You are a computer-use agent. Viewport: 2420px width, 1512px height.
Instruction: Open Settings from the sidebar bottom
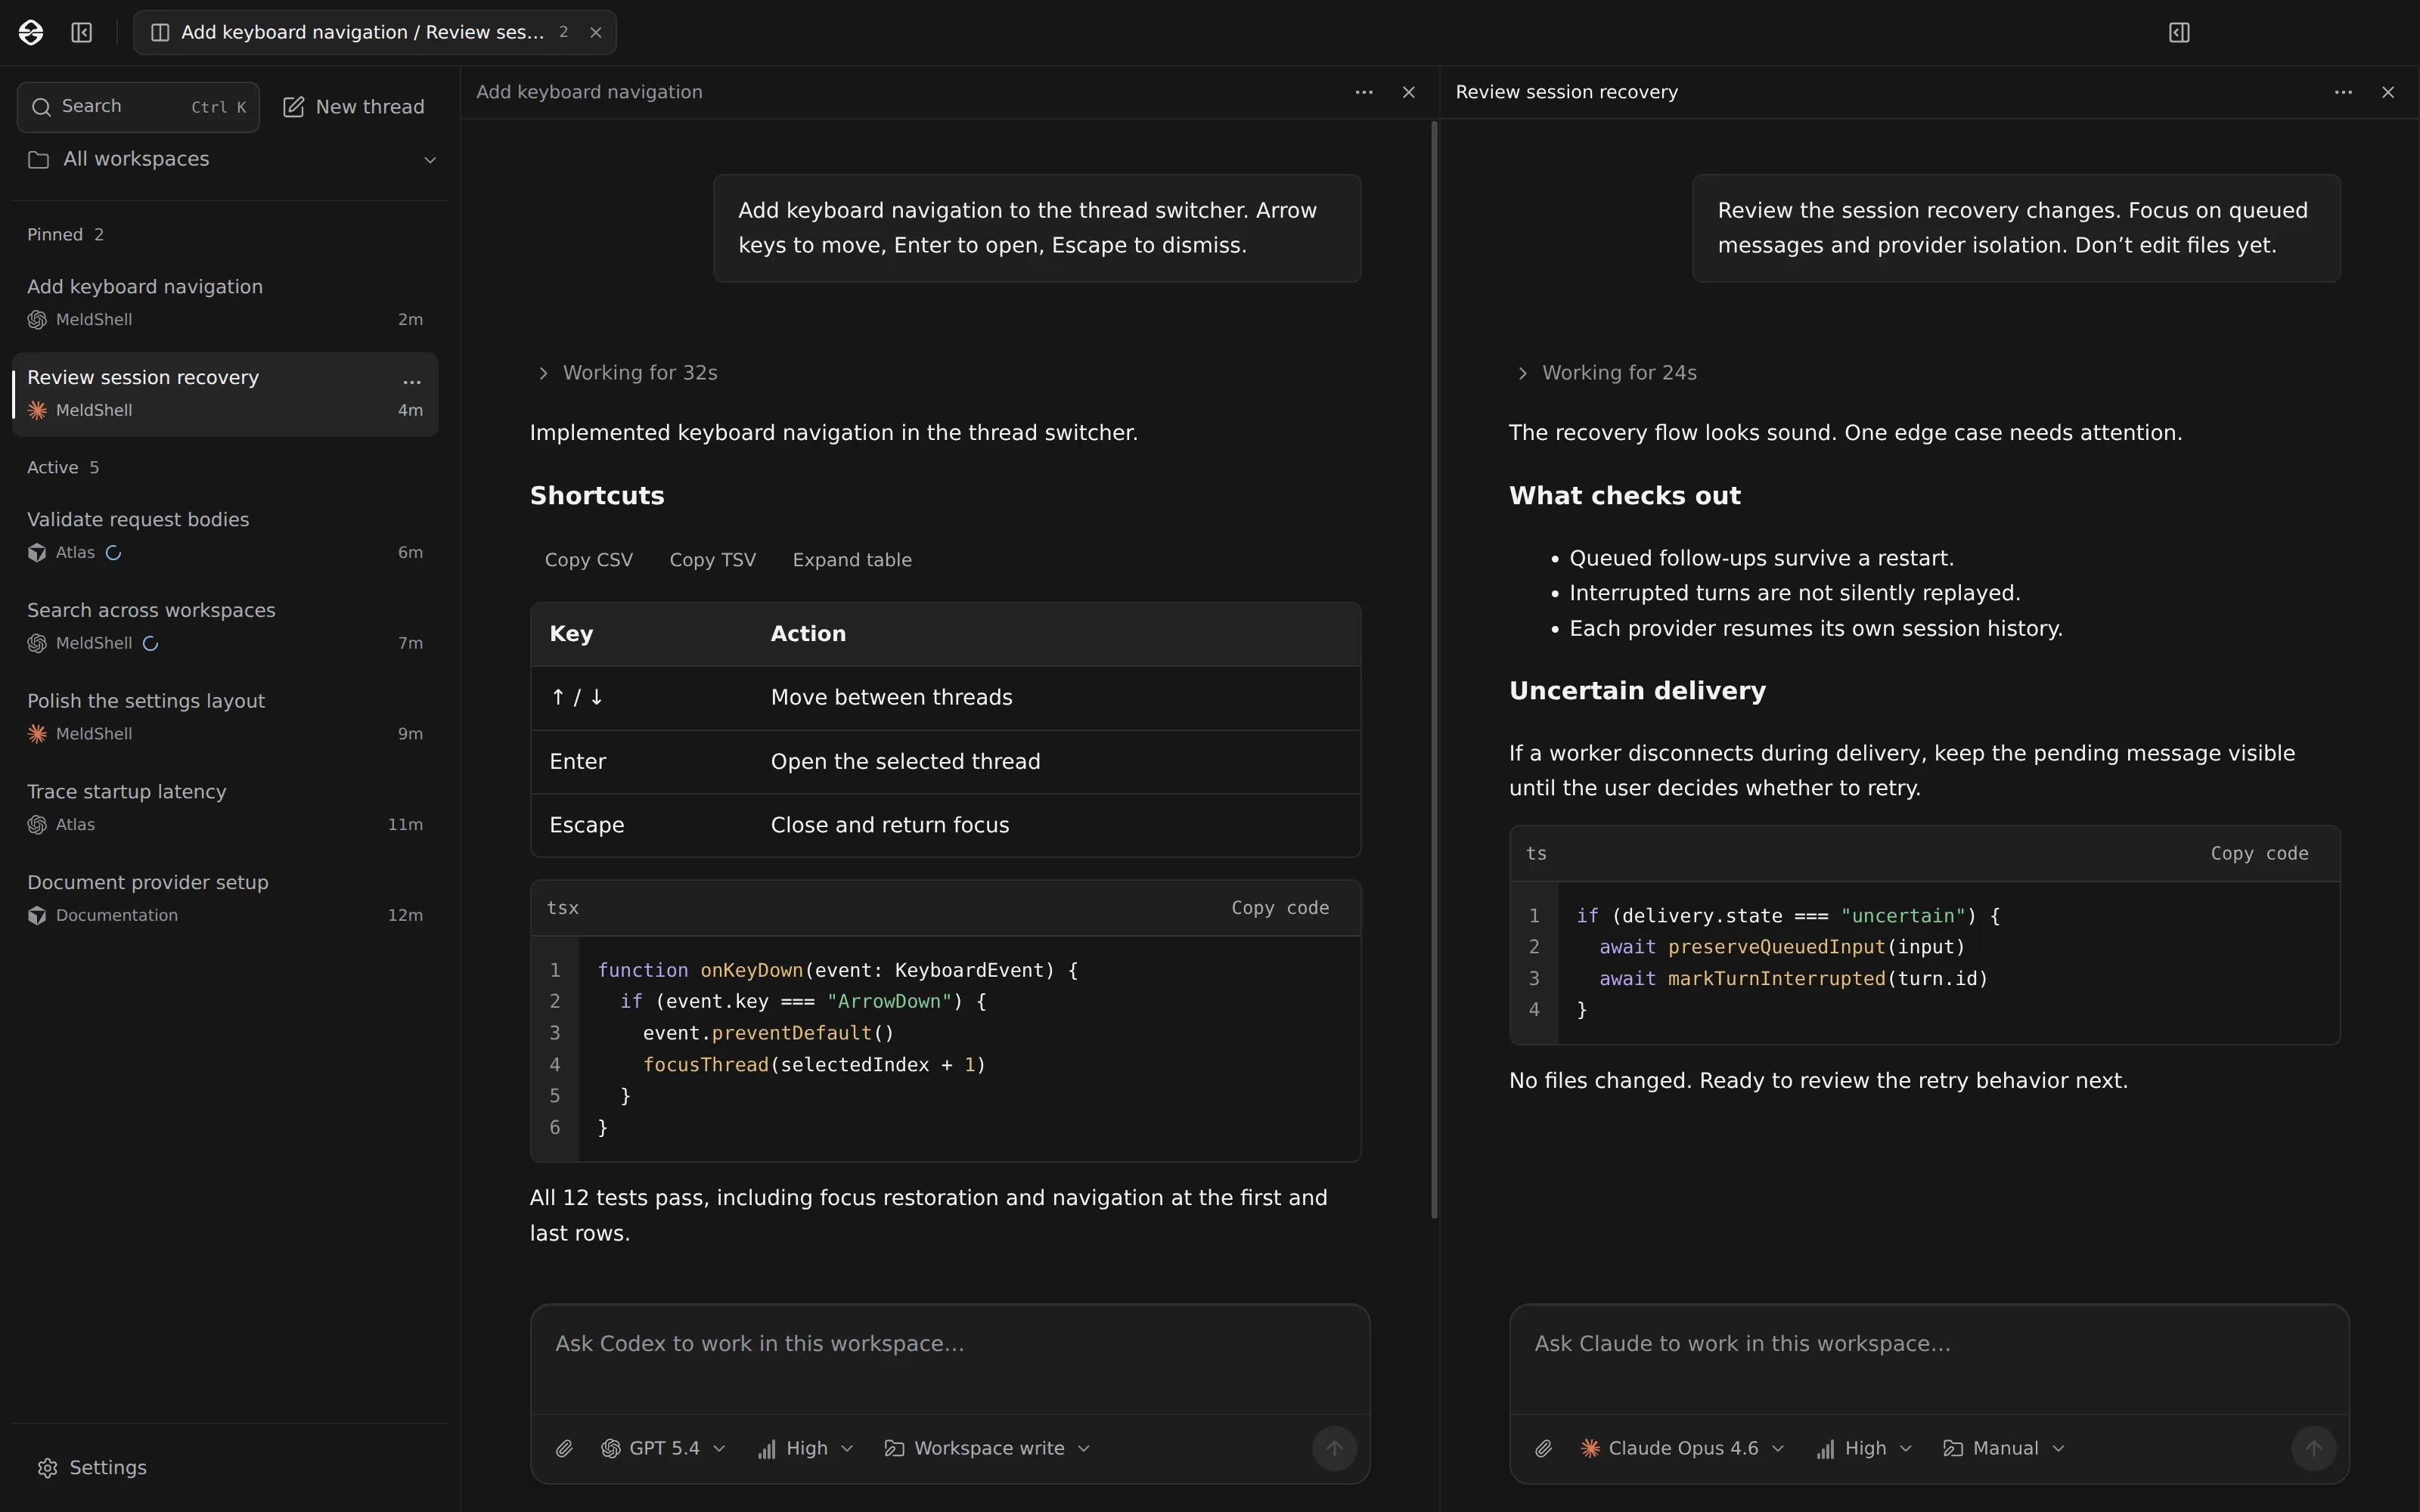92,1467
